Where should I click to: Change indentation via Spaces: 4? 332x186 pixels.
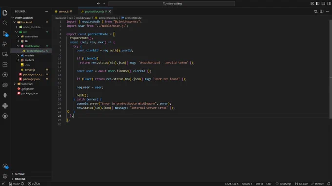(247, 184)
